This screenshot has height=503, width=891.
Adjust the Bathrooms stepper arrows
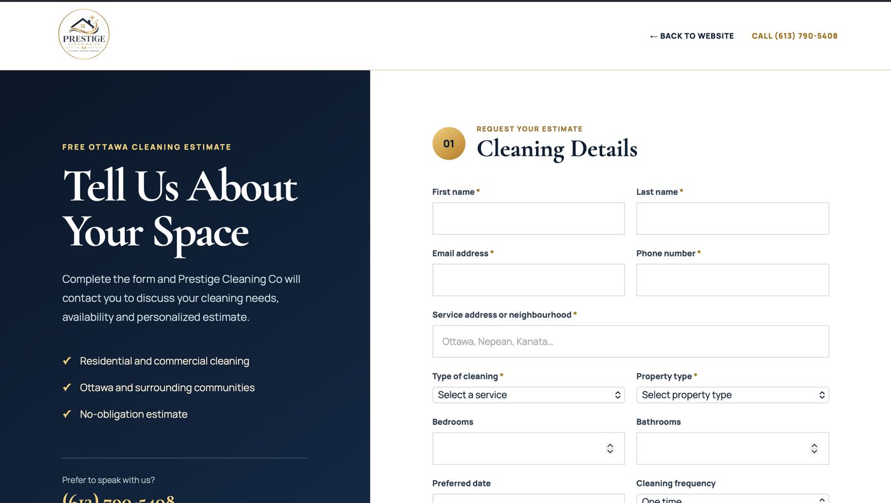point(814,448)
